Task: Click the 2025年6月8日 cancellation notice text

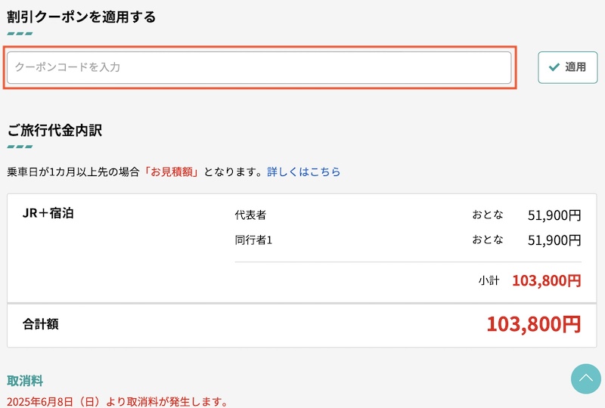Action: (117, 402)
